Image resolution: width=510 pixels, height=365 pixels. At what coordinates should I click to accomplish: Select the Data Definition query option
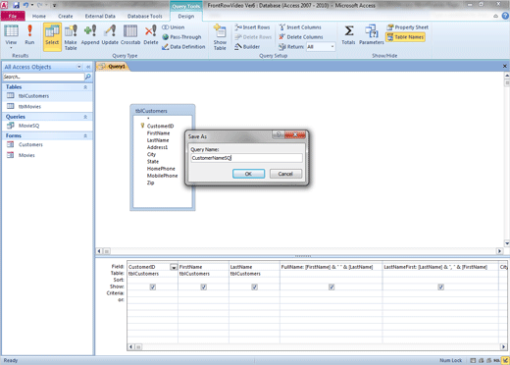coord(183,47)
